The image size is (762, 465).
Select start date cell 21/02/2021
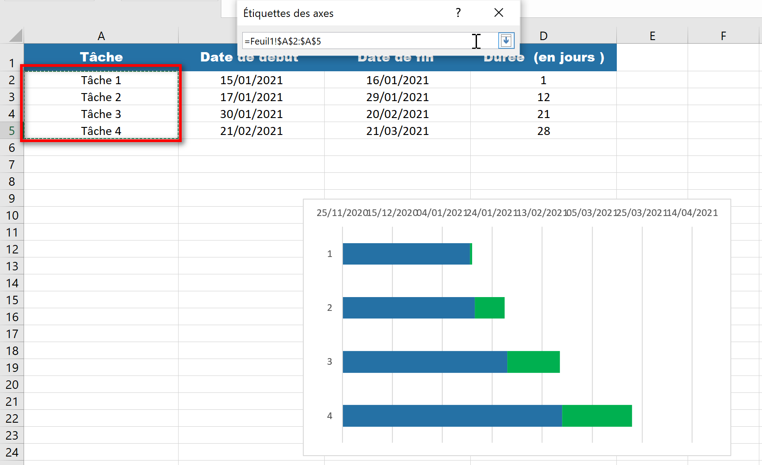[x=251, y=131]
